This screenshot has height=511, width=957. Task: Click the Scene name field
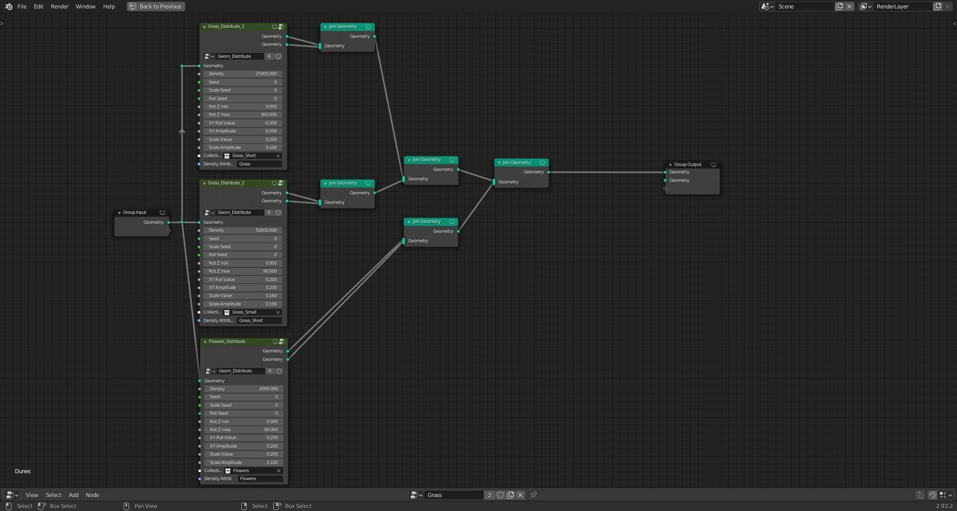[x=804, y=6]
